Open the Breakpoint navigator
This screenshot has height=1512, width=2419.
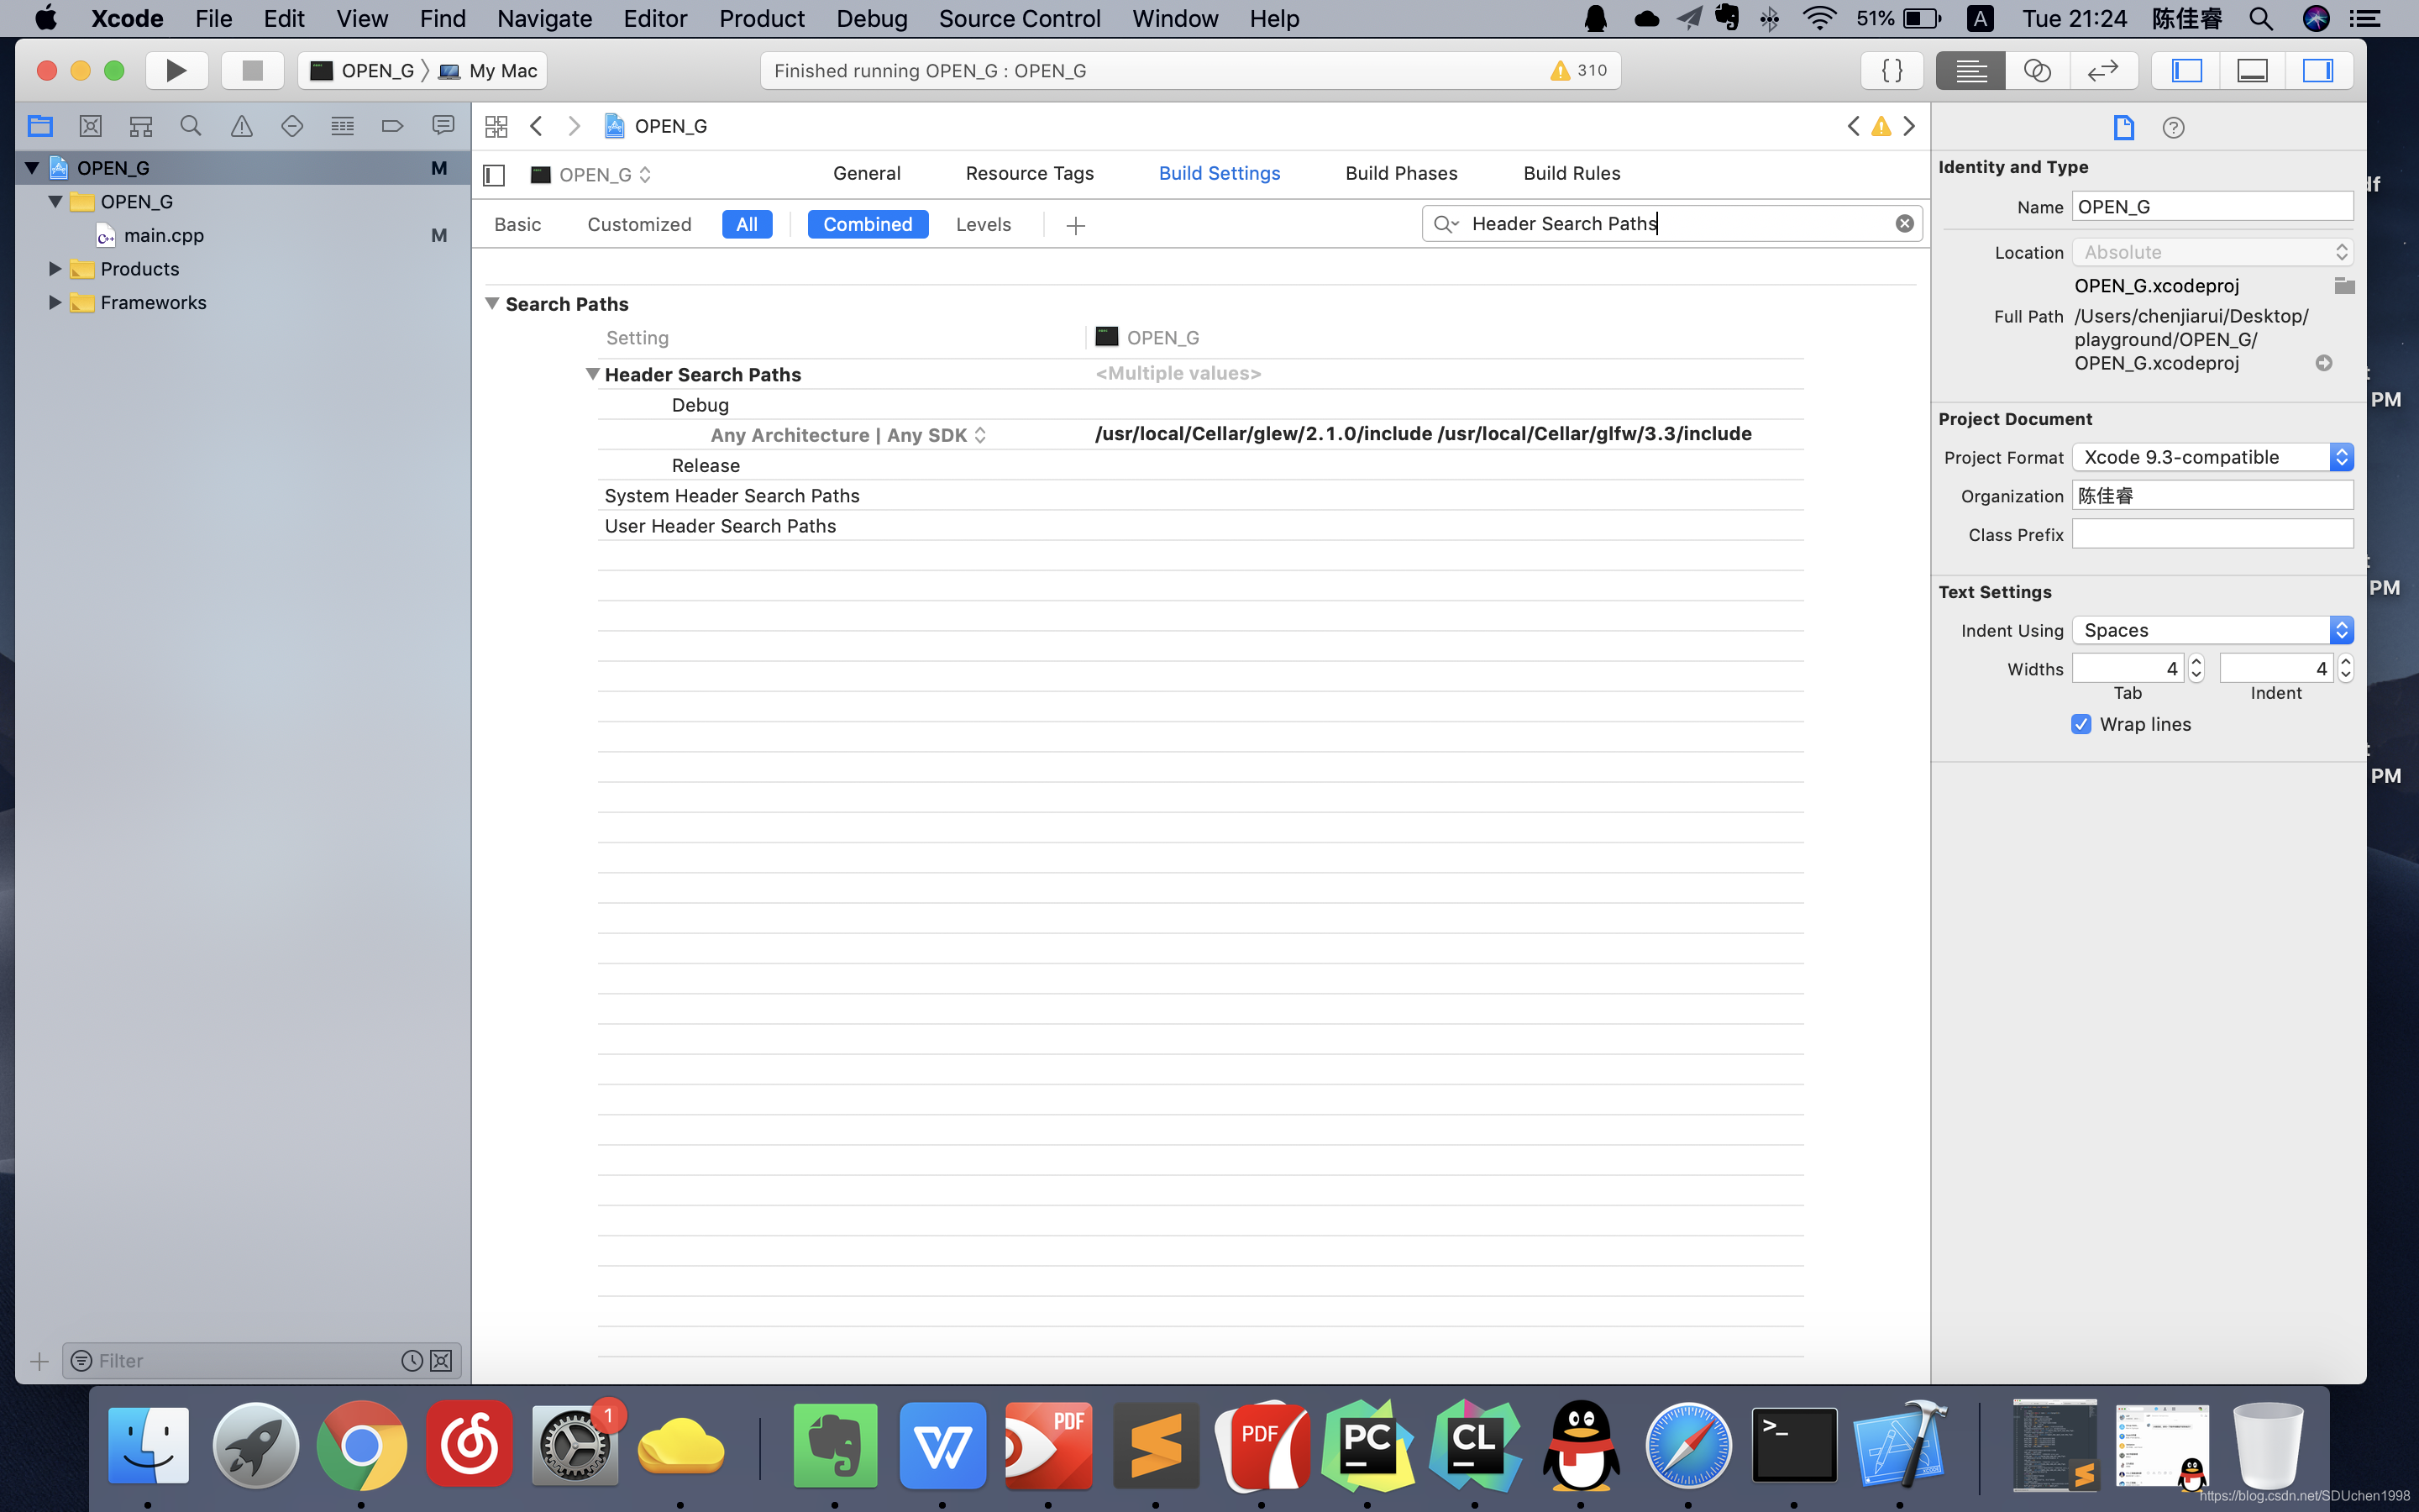click(x=392, y=126)
